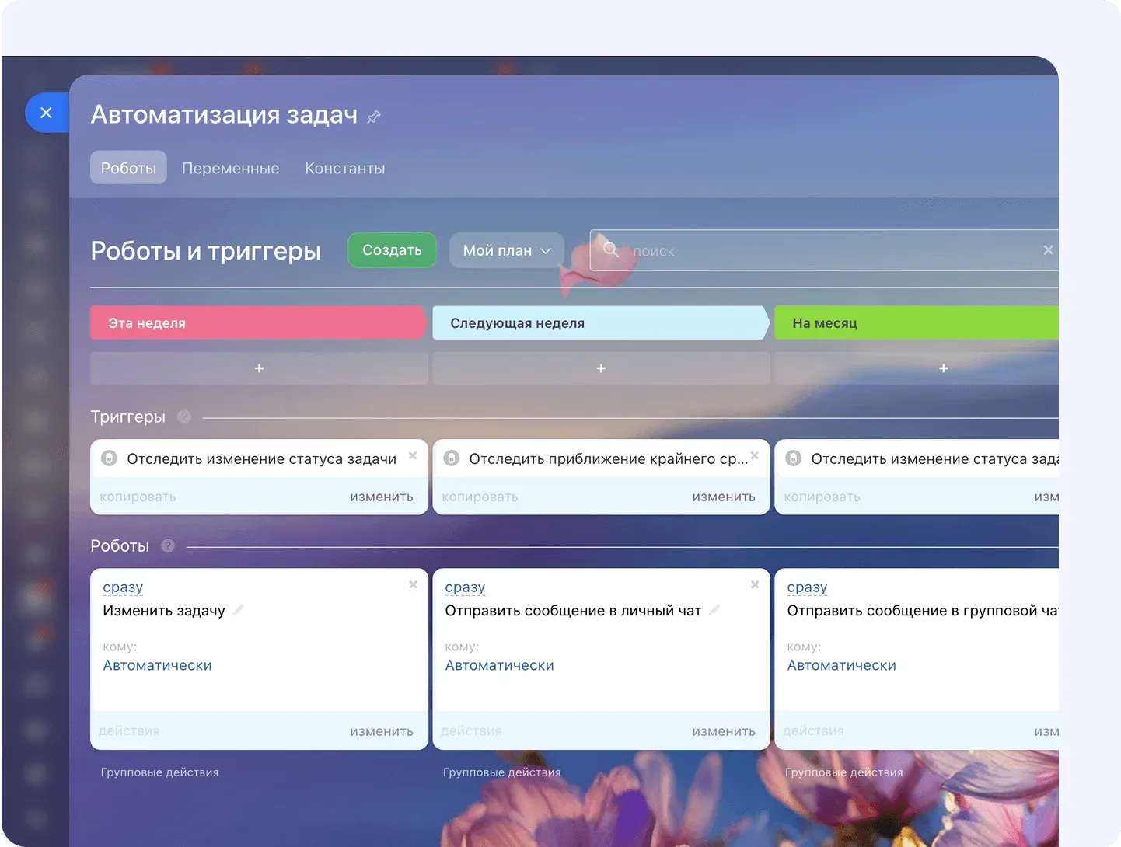
Task: Clear the search field with X
Action: pyautogui.click(x=1048, y=249)
